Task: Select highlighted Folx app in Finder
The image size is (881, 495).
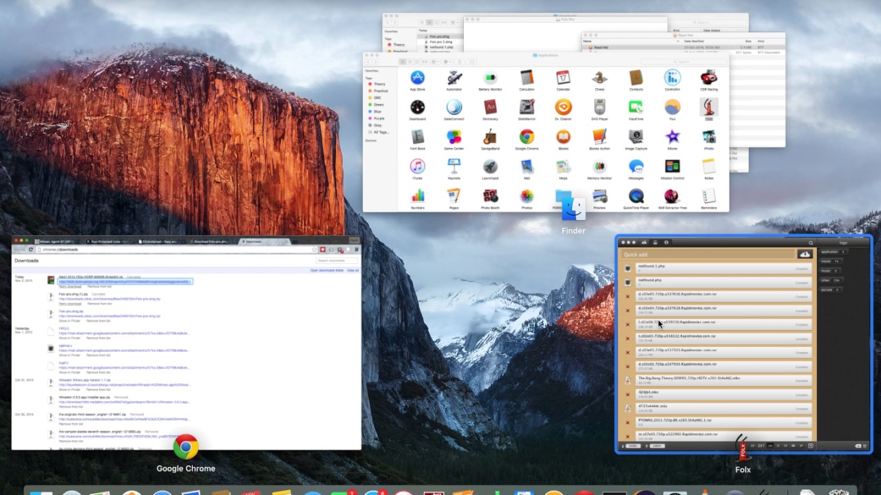Action: (709, 107)
